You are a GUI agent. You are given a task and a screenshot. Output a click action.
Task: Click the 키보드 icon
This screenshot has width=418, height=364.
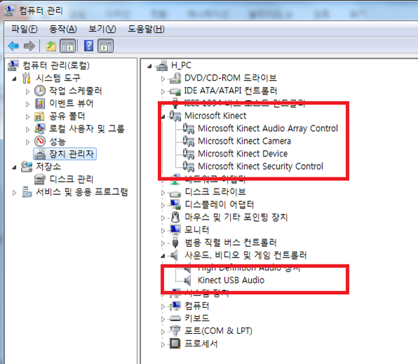click(175, 318)
